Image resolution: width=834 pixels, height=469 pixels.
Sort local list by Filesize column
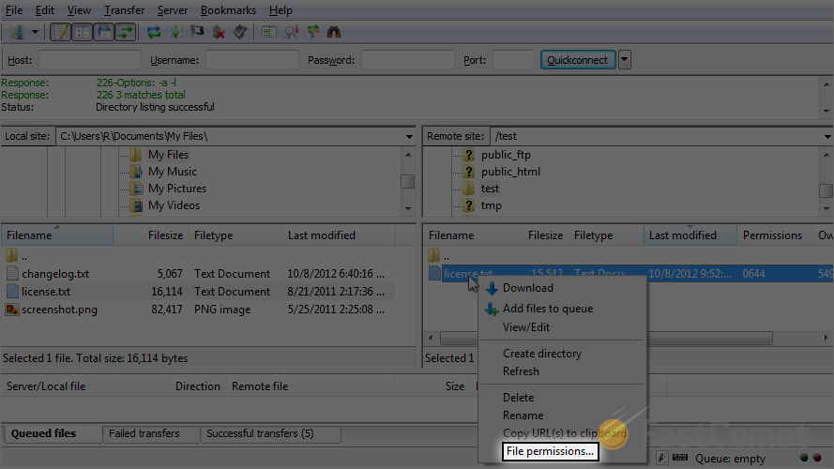(x=150, y=235)
